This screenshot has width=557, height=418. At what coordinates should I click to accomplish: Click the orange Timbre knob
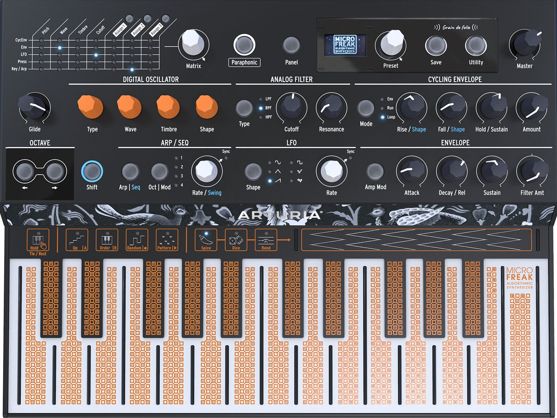click(x=168, y=107)
